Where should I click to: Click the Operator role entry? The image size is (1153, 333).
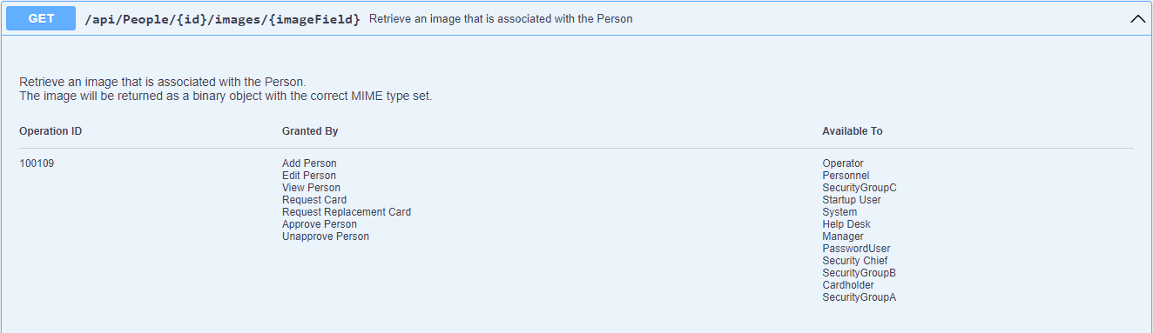(x=843, y=163)
